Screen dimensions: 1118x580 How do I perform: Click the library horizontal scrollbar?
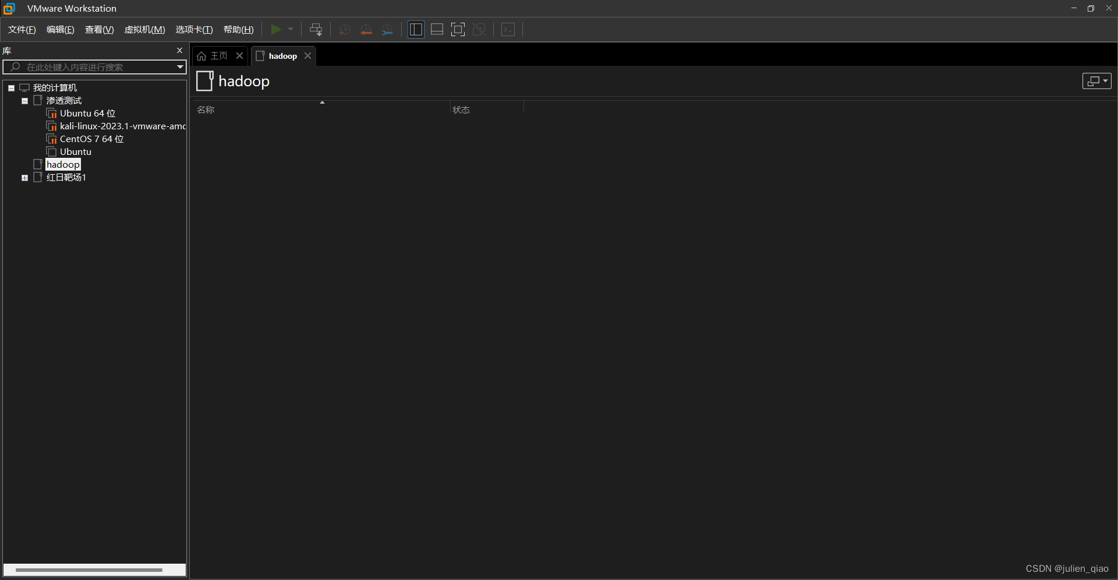[x=89, y=570]
